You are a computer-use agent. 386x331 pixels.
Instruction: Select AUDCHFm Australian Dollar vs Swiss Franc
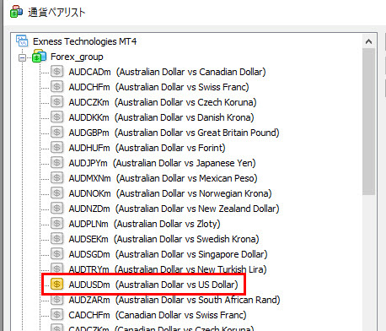coord(158,87)
